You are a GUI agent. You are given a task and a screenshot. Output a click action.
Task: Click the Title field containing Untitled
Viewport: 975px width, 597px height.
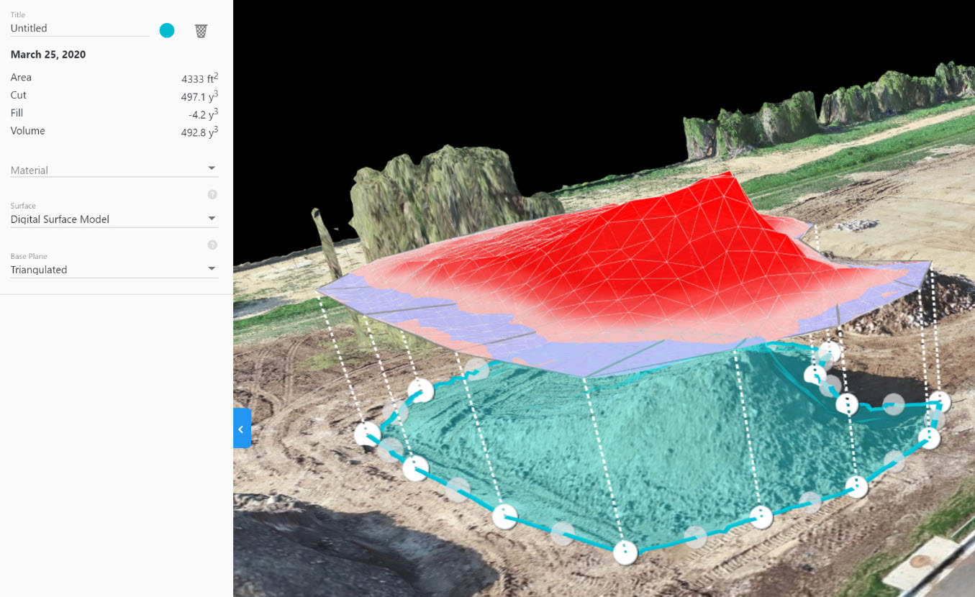click(x=79, y=29)
